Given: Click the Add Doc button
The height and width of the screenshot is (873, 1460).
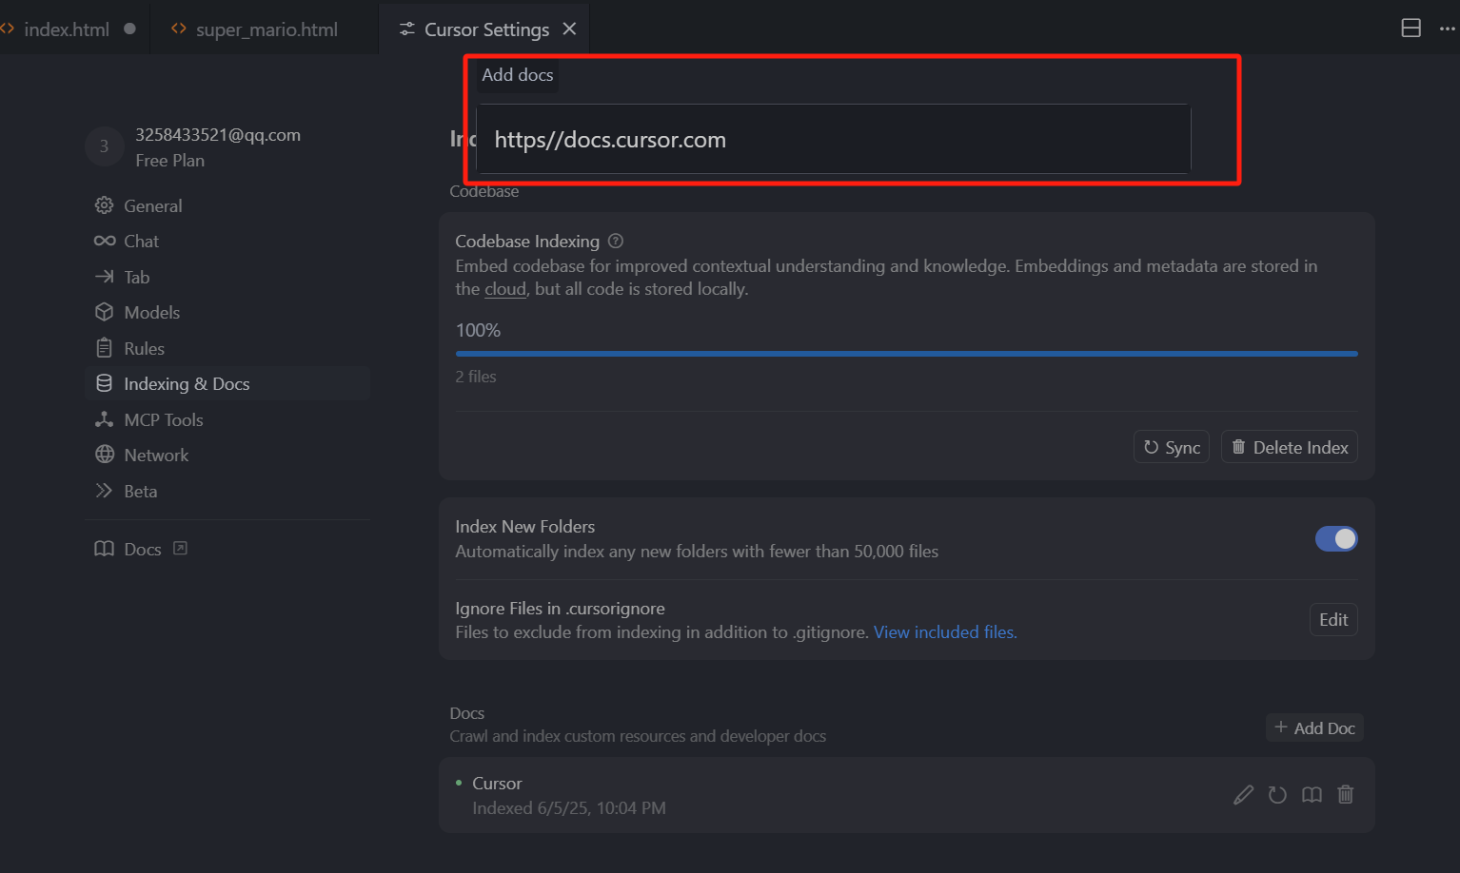Looking at the screenshot, I should tap(1314, 727).
